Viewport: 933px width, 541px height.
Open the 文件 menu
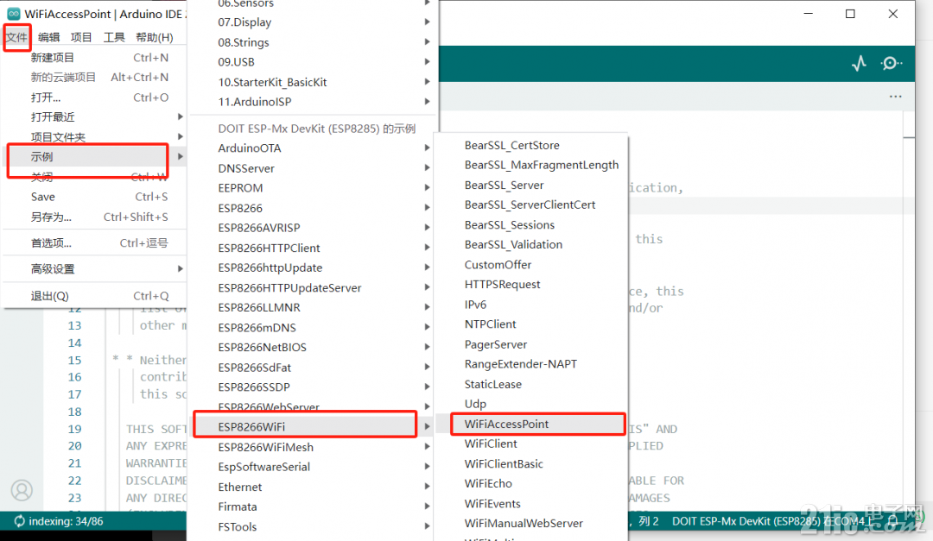[x=16, y=37]
